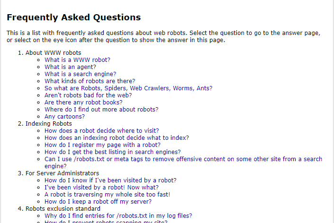
Task: Open the best listing in search engines link
Action: click(x=112, y=152)
